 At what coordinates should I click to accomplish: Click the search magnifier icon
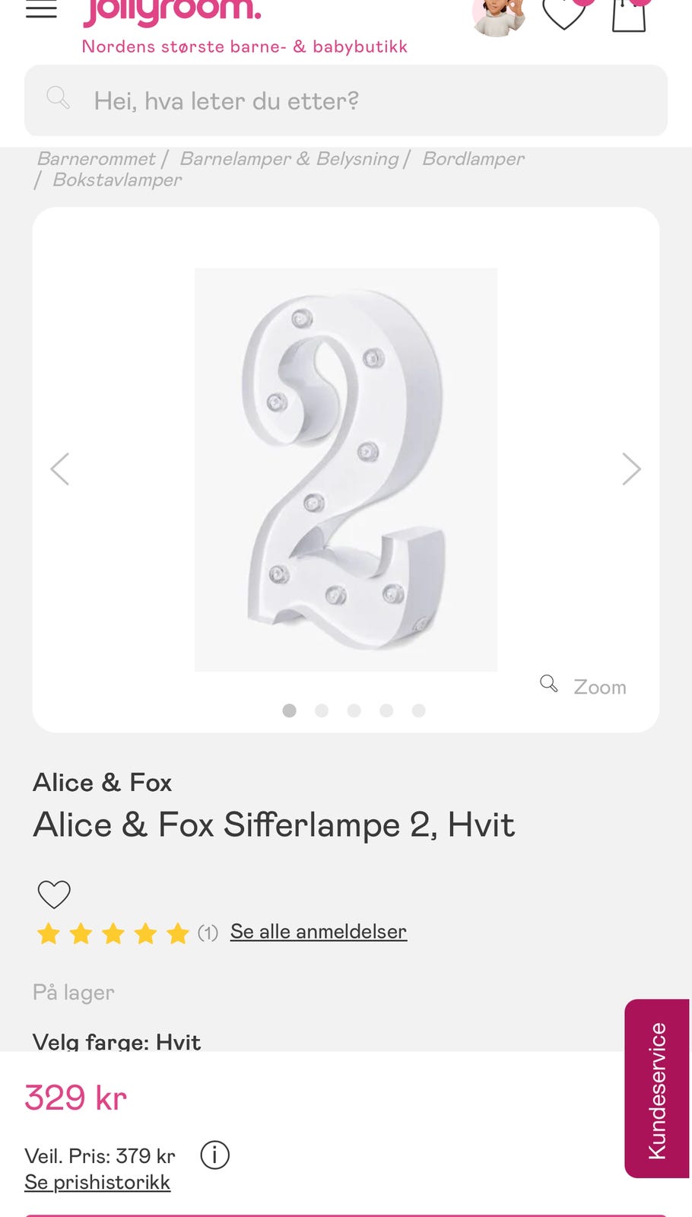coord(59,98)
